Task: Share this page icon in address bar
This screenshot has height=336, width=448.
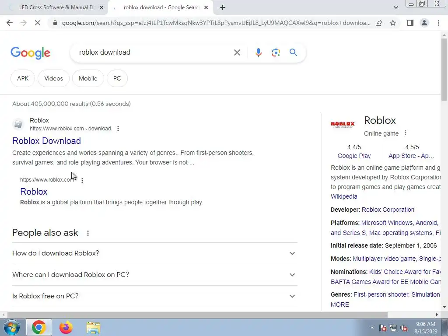Action: tap(379, 23)
